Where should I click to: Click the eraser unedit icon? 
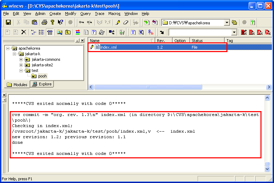click(x=126, y=23)
